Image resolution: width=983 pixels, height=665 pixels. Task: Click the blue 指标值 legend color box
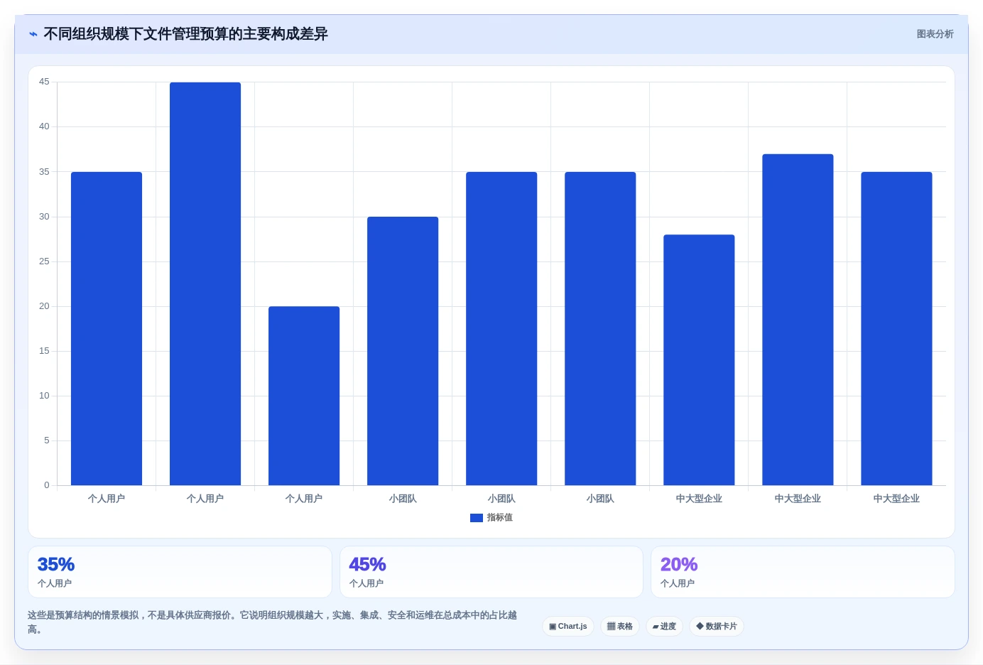[477, 518]
